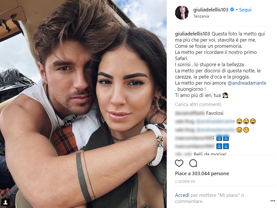
Task: Click Accedi login link
Action: [182, 195]
